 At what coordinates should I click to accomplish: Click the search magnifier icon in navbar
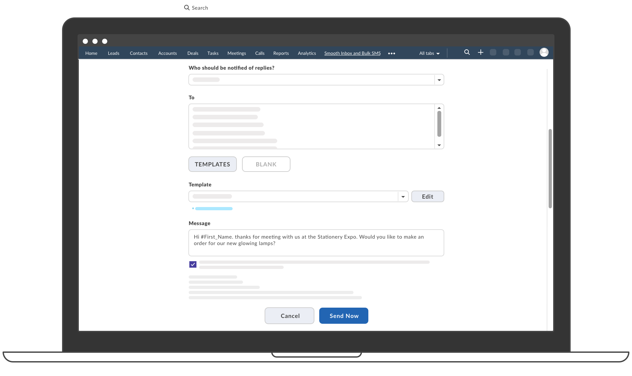pyautogui.click(x=467, y=52)
